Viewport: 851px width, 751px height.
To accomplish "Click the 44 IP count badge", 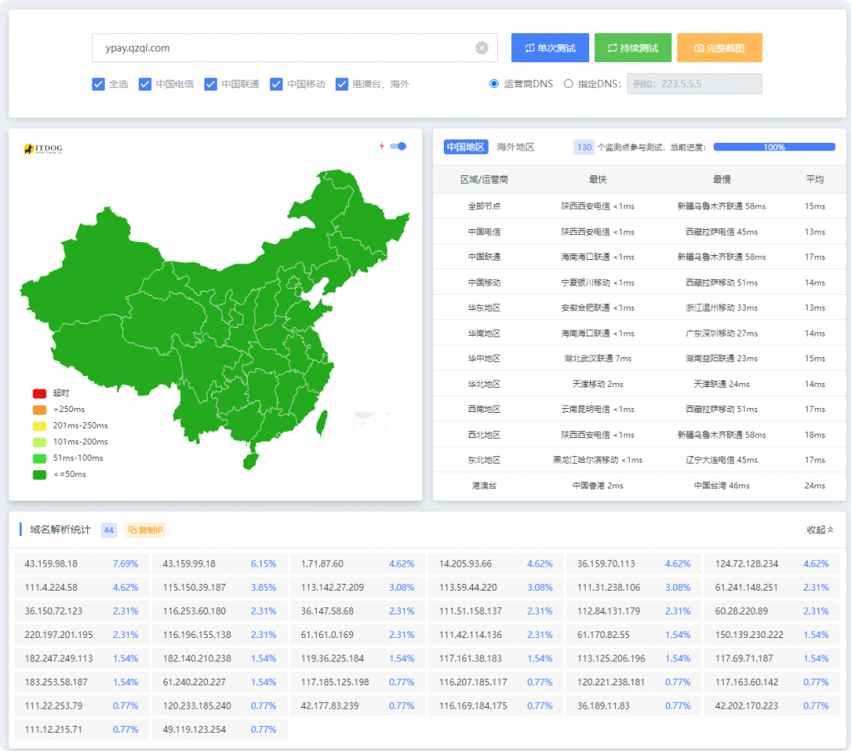I will tap(109, 530).
